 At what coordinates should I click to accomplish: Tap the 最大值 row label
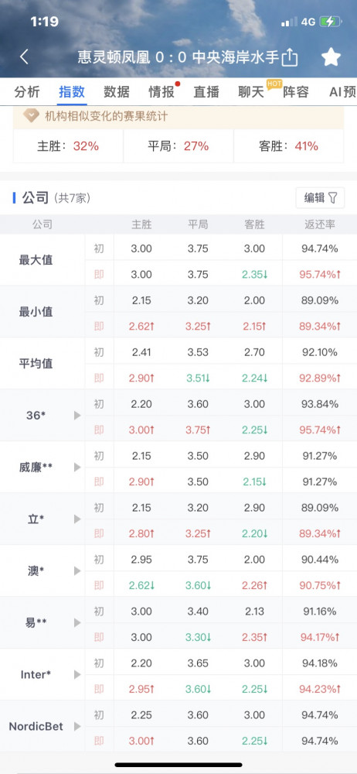tap(36, 260)
